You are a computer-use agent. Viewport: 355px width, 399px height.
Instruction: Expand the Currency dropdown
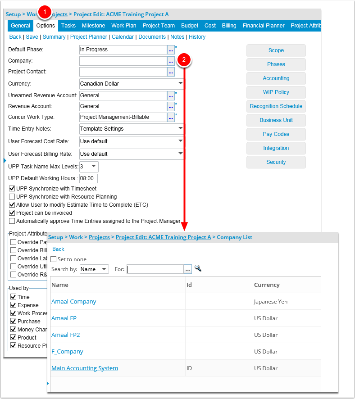[x=180, y=83]
